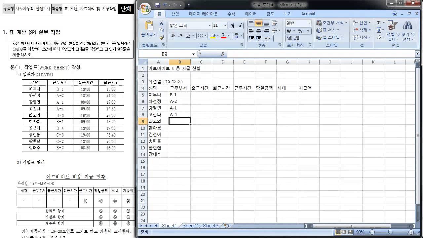
Task: Click the zoom slider handle
Action: click(390, 232)
